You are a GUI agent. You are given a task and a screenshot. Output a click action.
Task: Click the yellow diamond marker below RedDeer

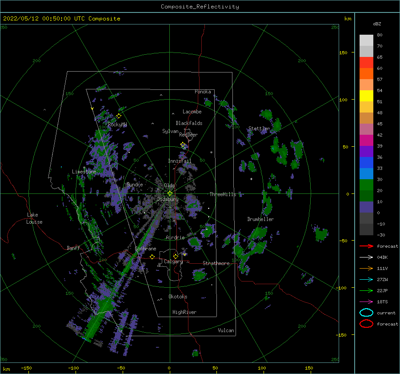(x=183, y=145)
